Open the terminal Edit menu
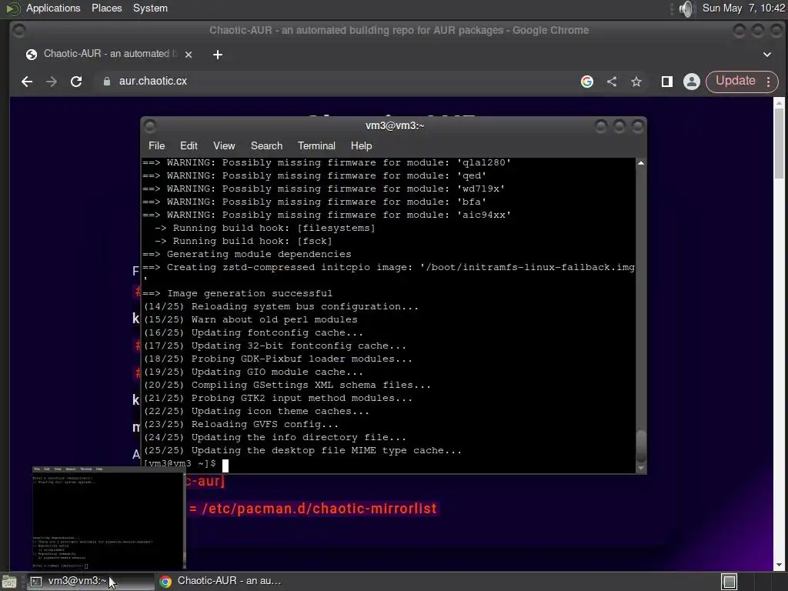Screen dimensions: 788x591 tap(189, 145)
